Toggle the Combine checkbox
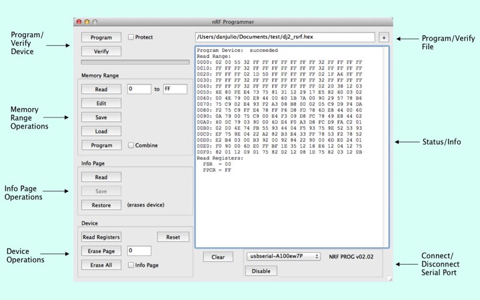Screen dimensions: 480x300 131,145
